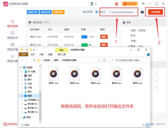168x128 pixels.
Task: Open the 文件 tab in Explorer ribbon
Action: pos(23,54)
